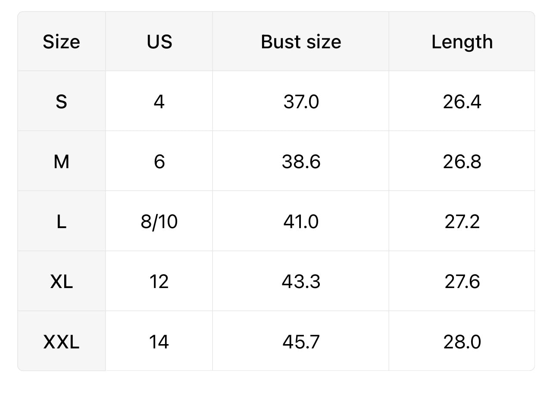Image resolution: width=553 pixels, height=398 pixels.
Task: Select US size 14 cell
Action: 159,342
